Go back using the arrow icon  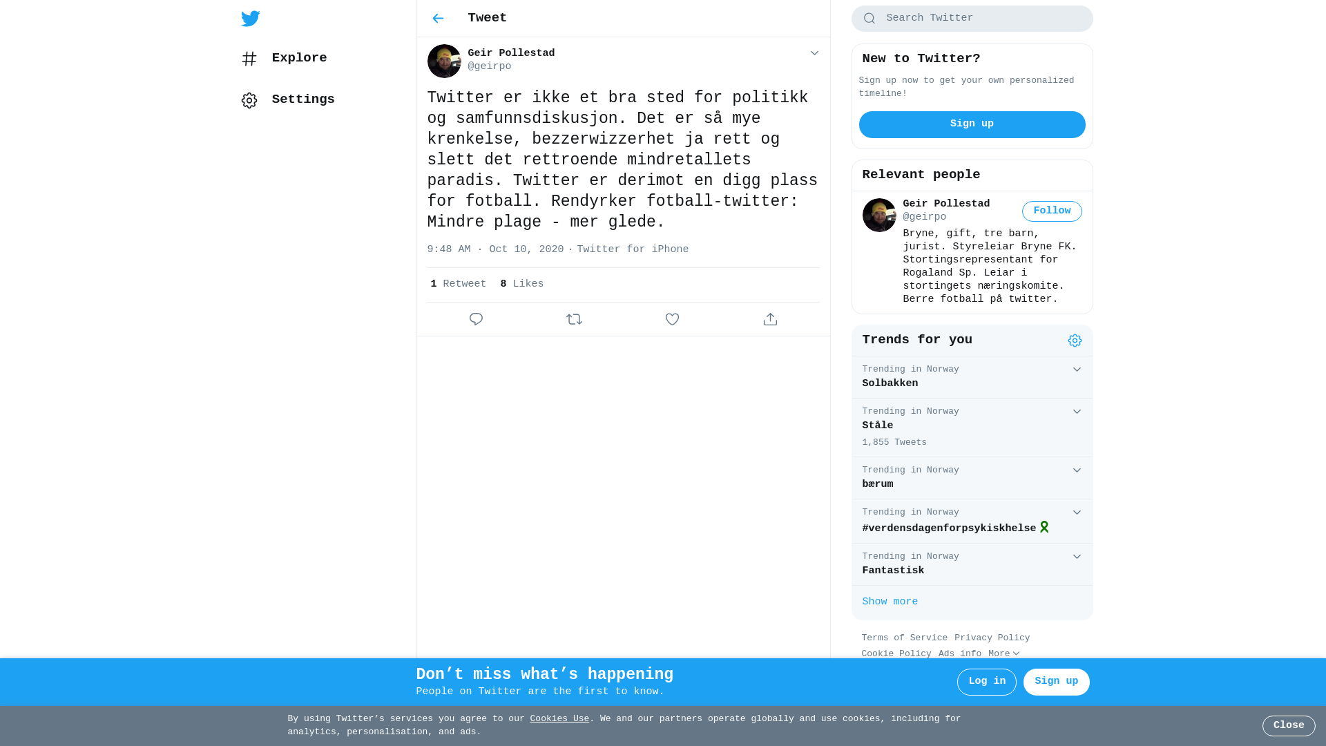click(x=438, y=19)
